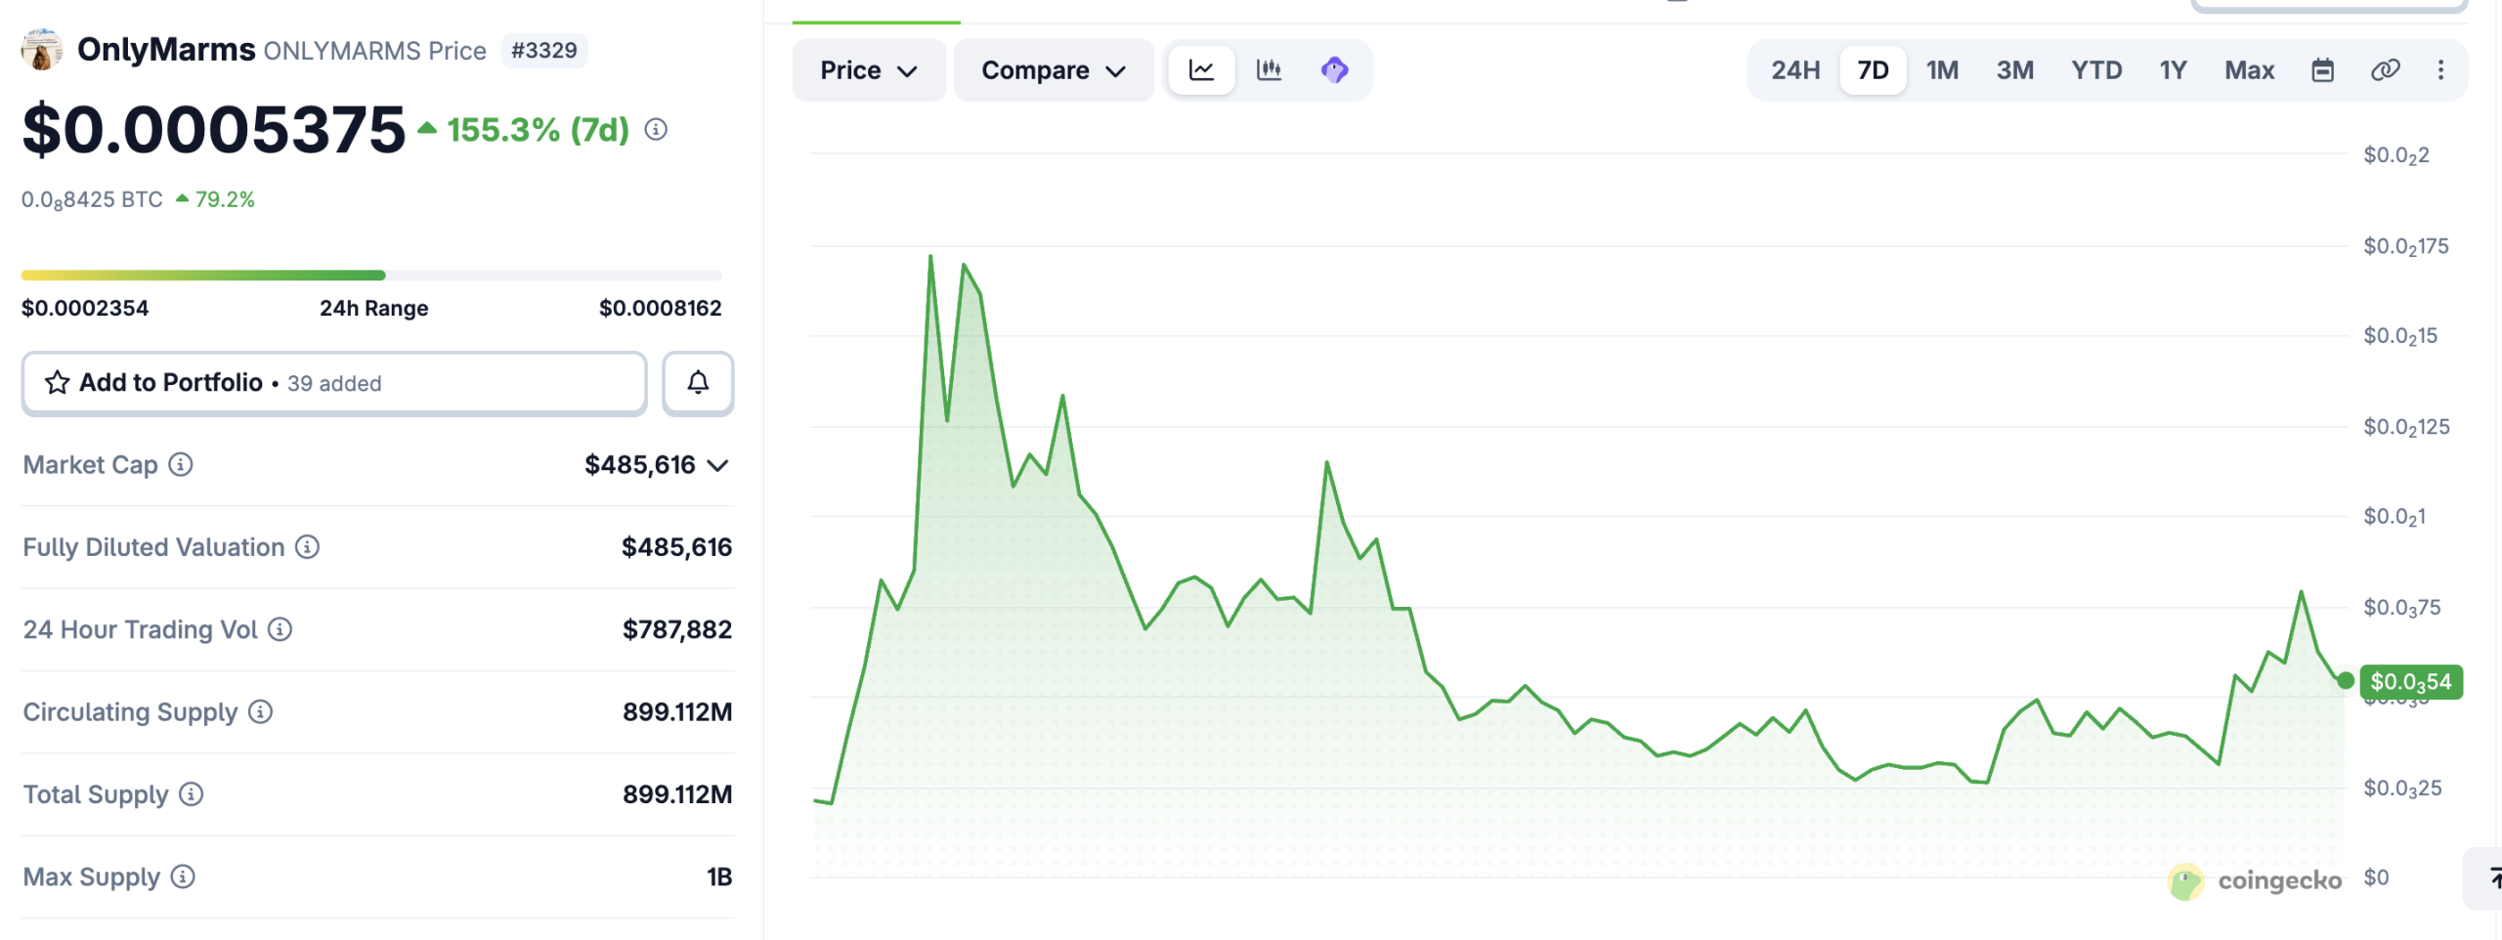Image resolution: width=2502 pixels, height=940 pixels.
Task: Open info tooltip beside 155.3% (7d)
Action: (x=656, y=130)
